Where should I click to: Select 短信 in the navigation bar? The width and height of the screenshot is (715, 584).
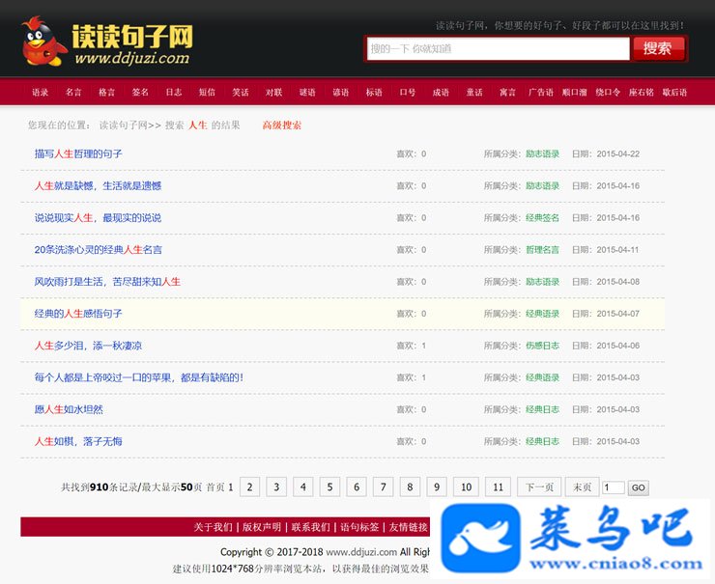click(207, 92)
